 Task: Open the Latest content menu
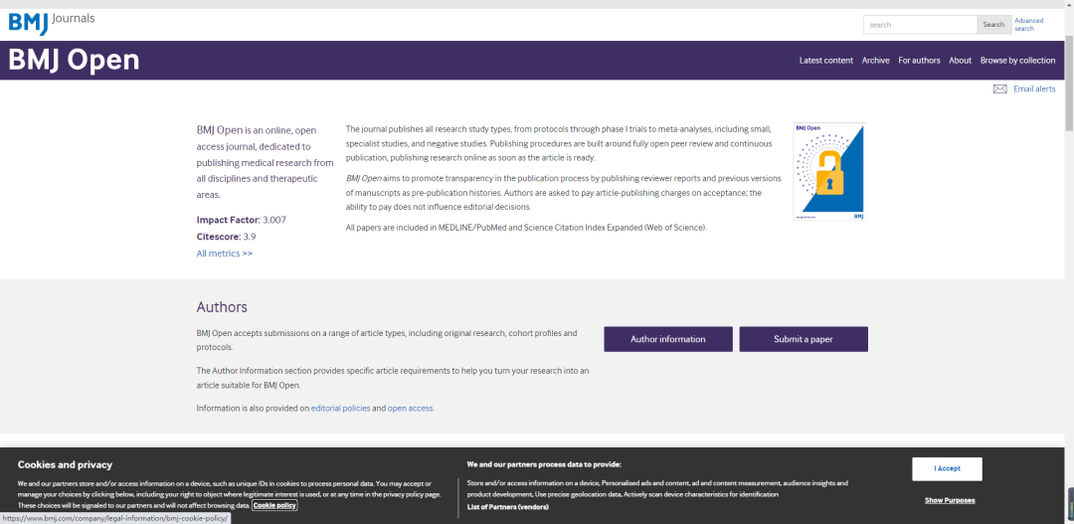pyautogui.click(x=826, y=61)
